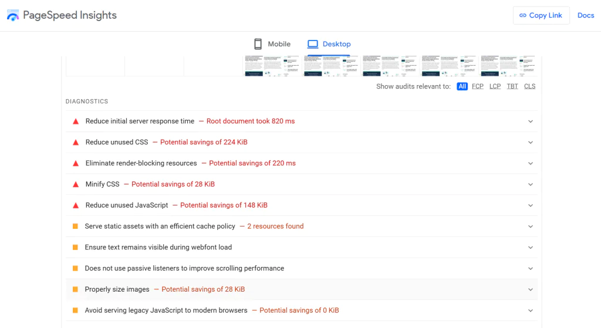Open the Docs link
The width and height of the screenshot is (601, 328).
tap(586, 15)
